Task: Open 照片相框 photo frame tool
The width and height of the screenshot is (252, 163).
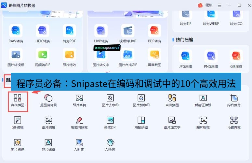Action: [203, 123]
